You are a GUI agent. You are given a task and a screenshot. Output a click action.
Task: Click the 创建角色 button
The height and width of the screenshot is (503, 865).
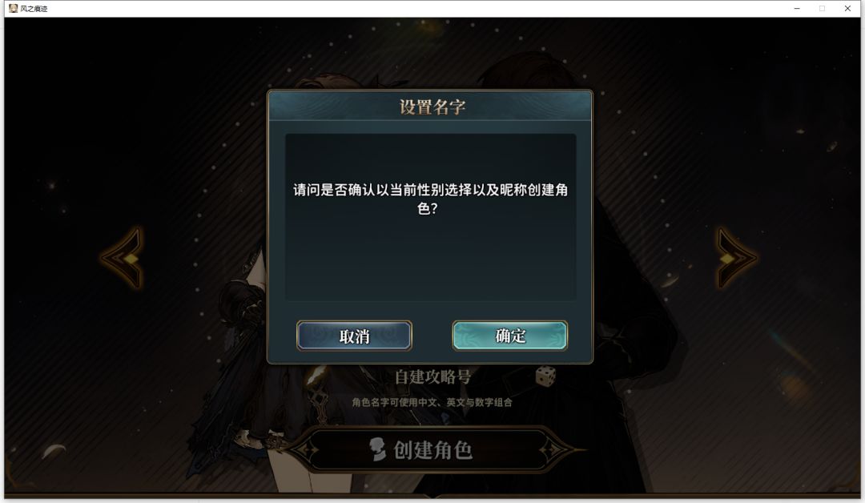tap(432, 450)
